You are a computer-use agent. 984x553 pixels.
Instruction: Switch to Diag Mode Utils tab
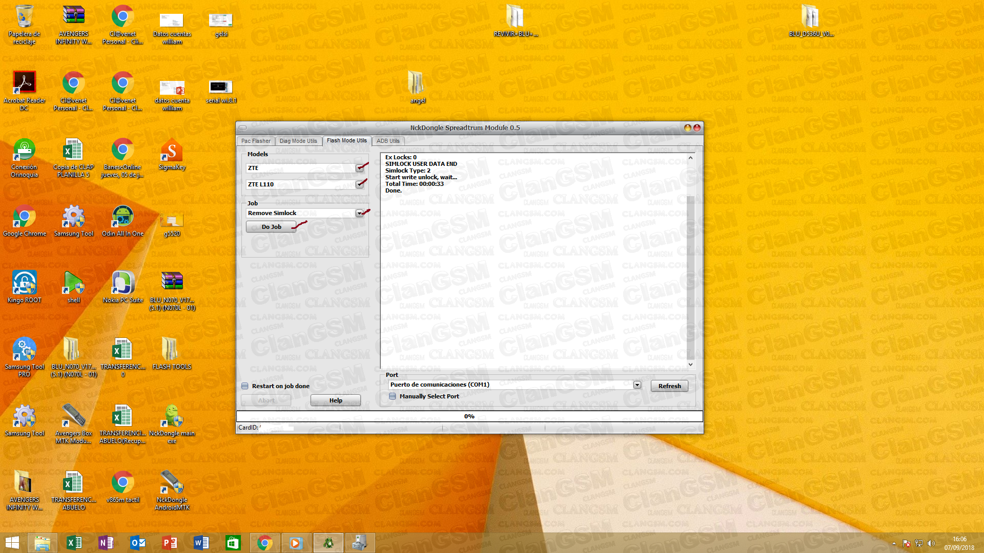(x=298, y=141)
